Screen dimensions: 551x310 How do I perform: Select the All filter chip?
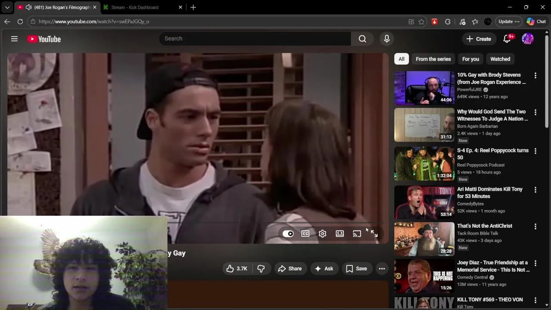point(402,59)
